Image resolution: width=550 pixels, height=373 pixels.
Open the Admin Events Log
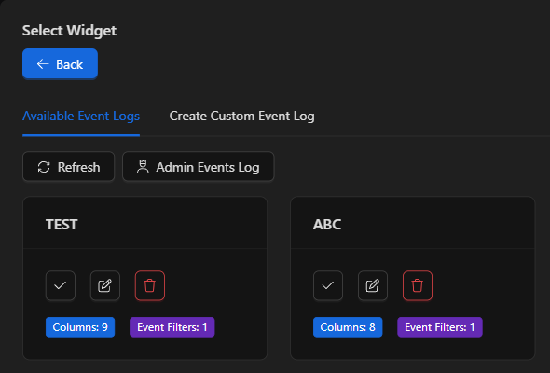click(199, 167)
